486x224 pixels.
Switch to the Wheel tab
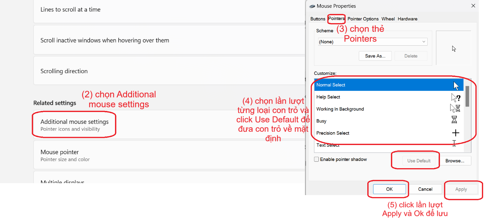[x=388, y=19]
